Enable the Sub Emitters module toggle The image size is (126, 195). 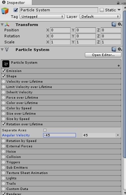click(4, 168)
